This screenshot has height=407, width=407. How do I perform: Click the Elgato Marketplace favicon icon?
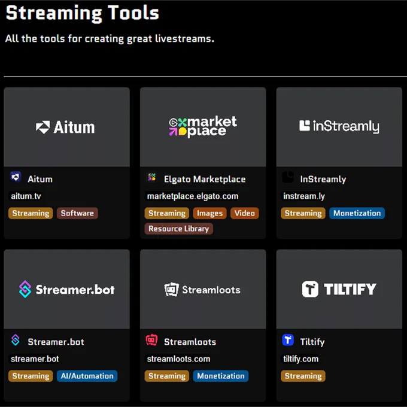pos(152,178)
